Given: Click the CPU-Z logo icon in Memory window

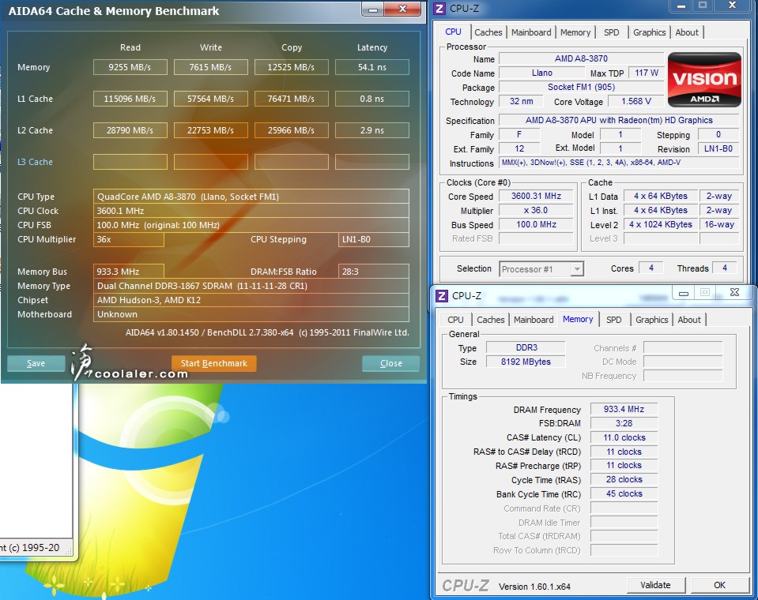Looking at the screenshot, I should tap(442, 295).
